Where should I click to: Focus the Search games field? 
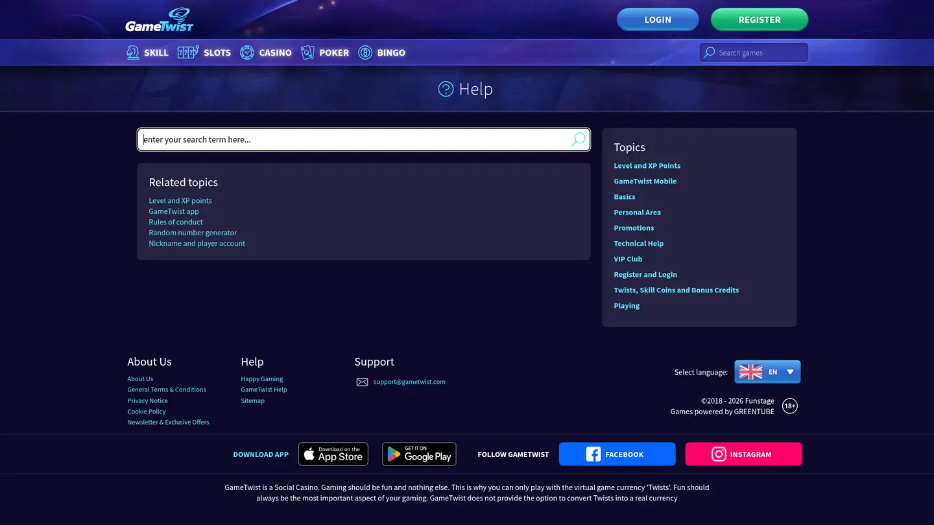[x=754, y=52]
